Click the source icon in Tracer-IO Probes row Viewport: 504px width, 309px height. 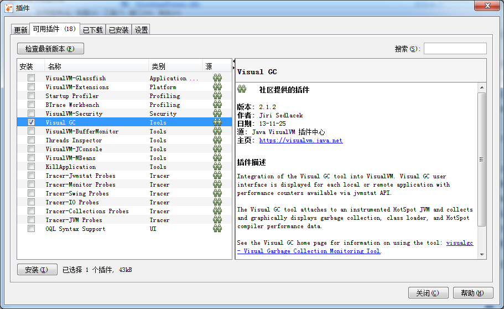217,202
